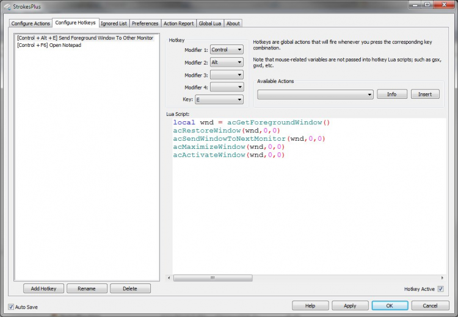Toggle the Hotkey Active checkbox
Viewport: 458px width, 317px height.
440,289
